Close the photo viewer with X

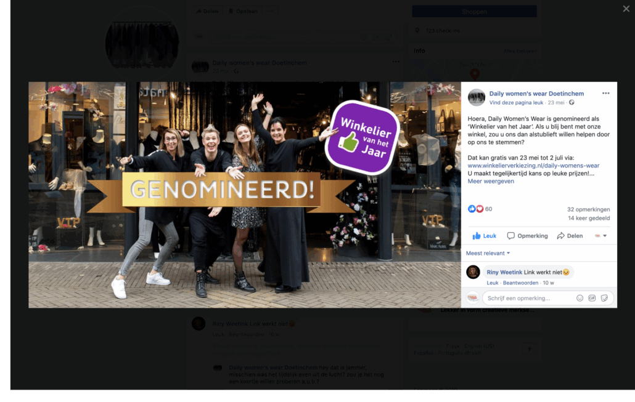click(x=626, y=9)
